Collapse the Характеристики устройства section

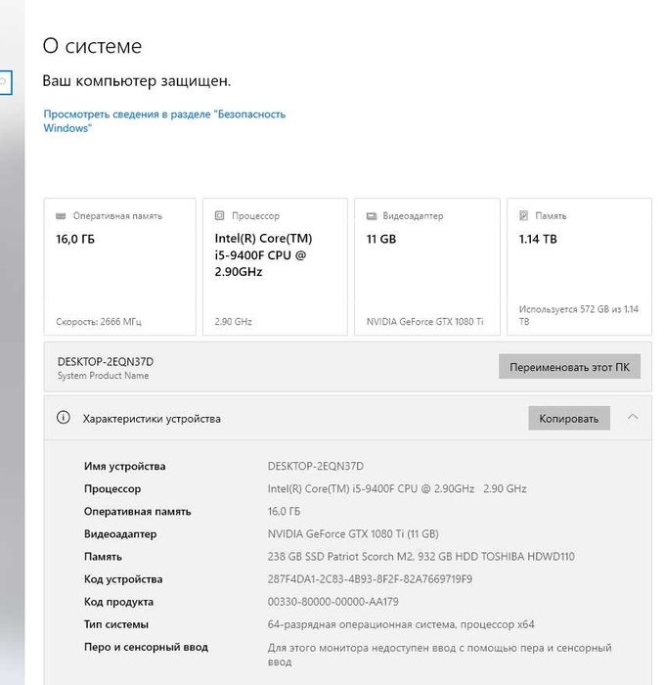633,417
